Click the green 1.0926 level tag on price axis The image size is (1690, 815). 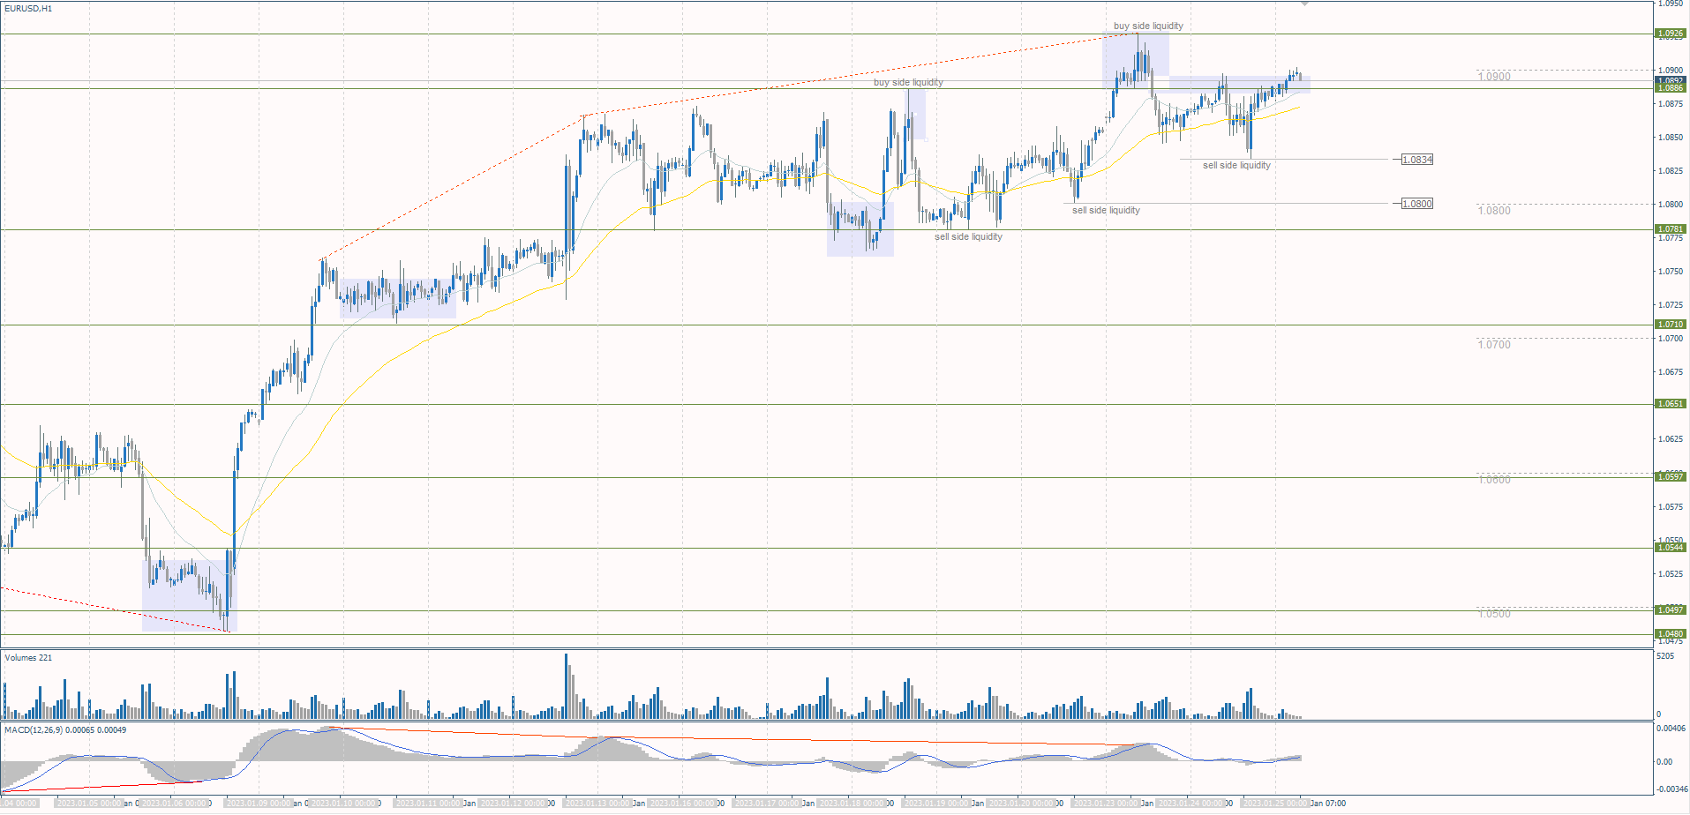1671,34
